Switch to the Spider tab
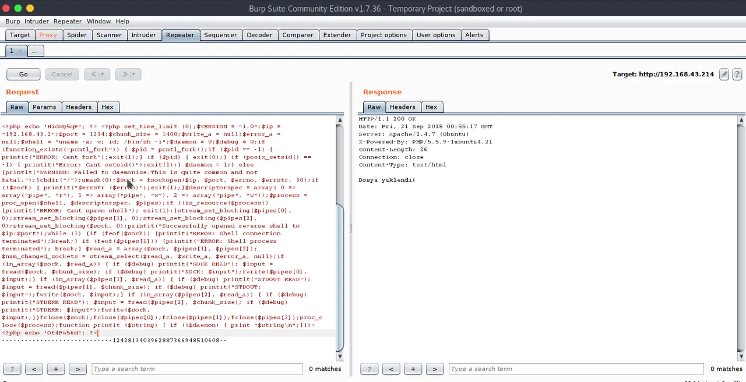The image size is (746, 382). (x=77, y=35)
